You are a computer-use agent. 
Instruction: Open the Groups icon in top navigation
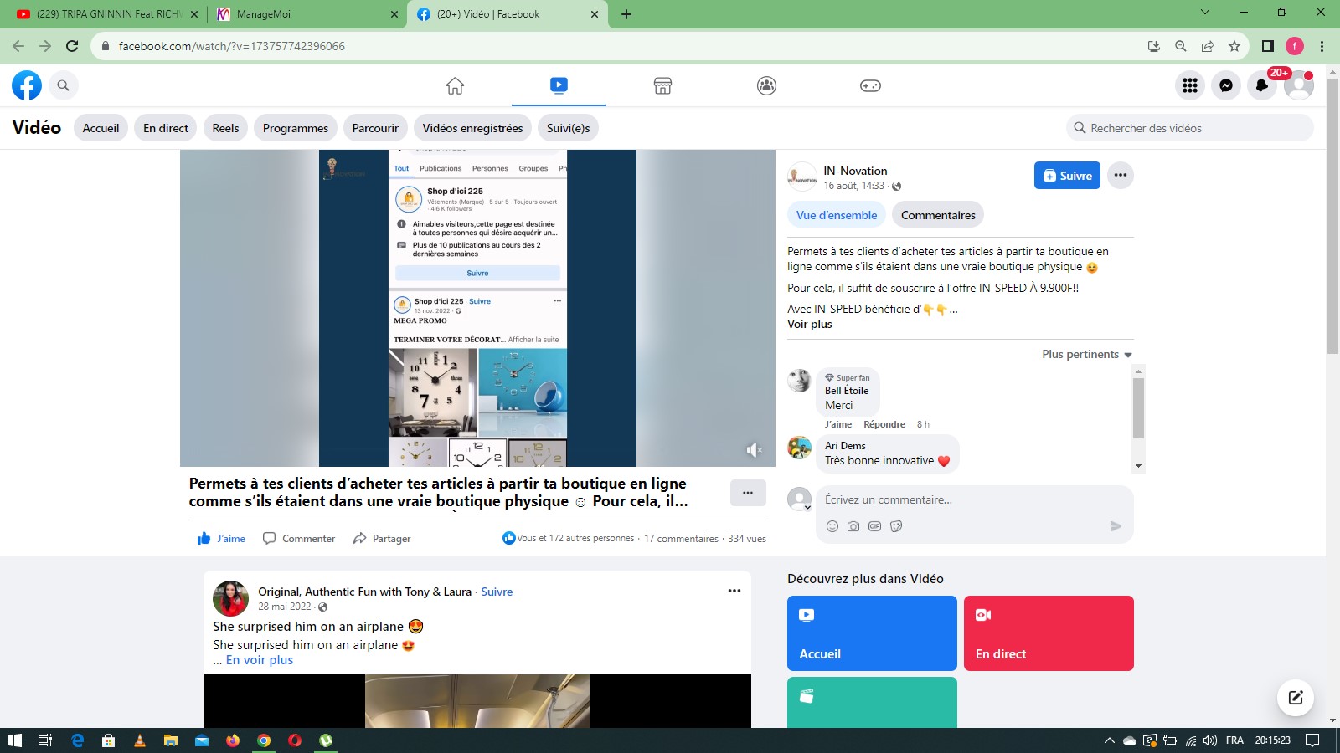pyautogui.click(x=766, y=85)
